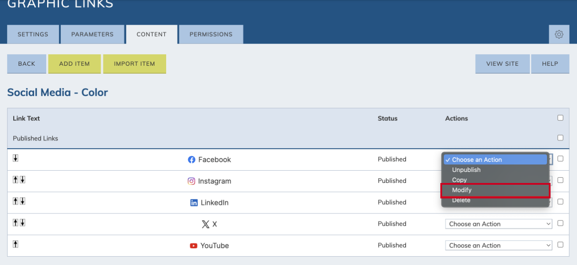Click the Facebook logo icon
Viewport: 577px width, 265px height.
pos(192,160)
